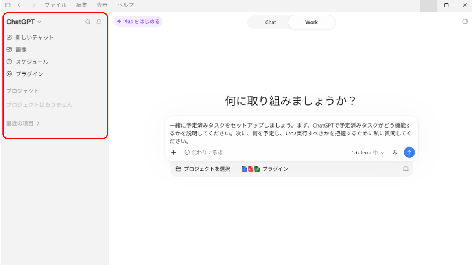The height and width of the screenshot is (265, 472).
Task: Toggle 代わりに承認 option
Action: coord(204,152)
